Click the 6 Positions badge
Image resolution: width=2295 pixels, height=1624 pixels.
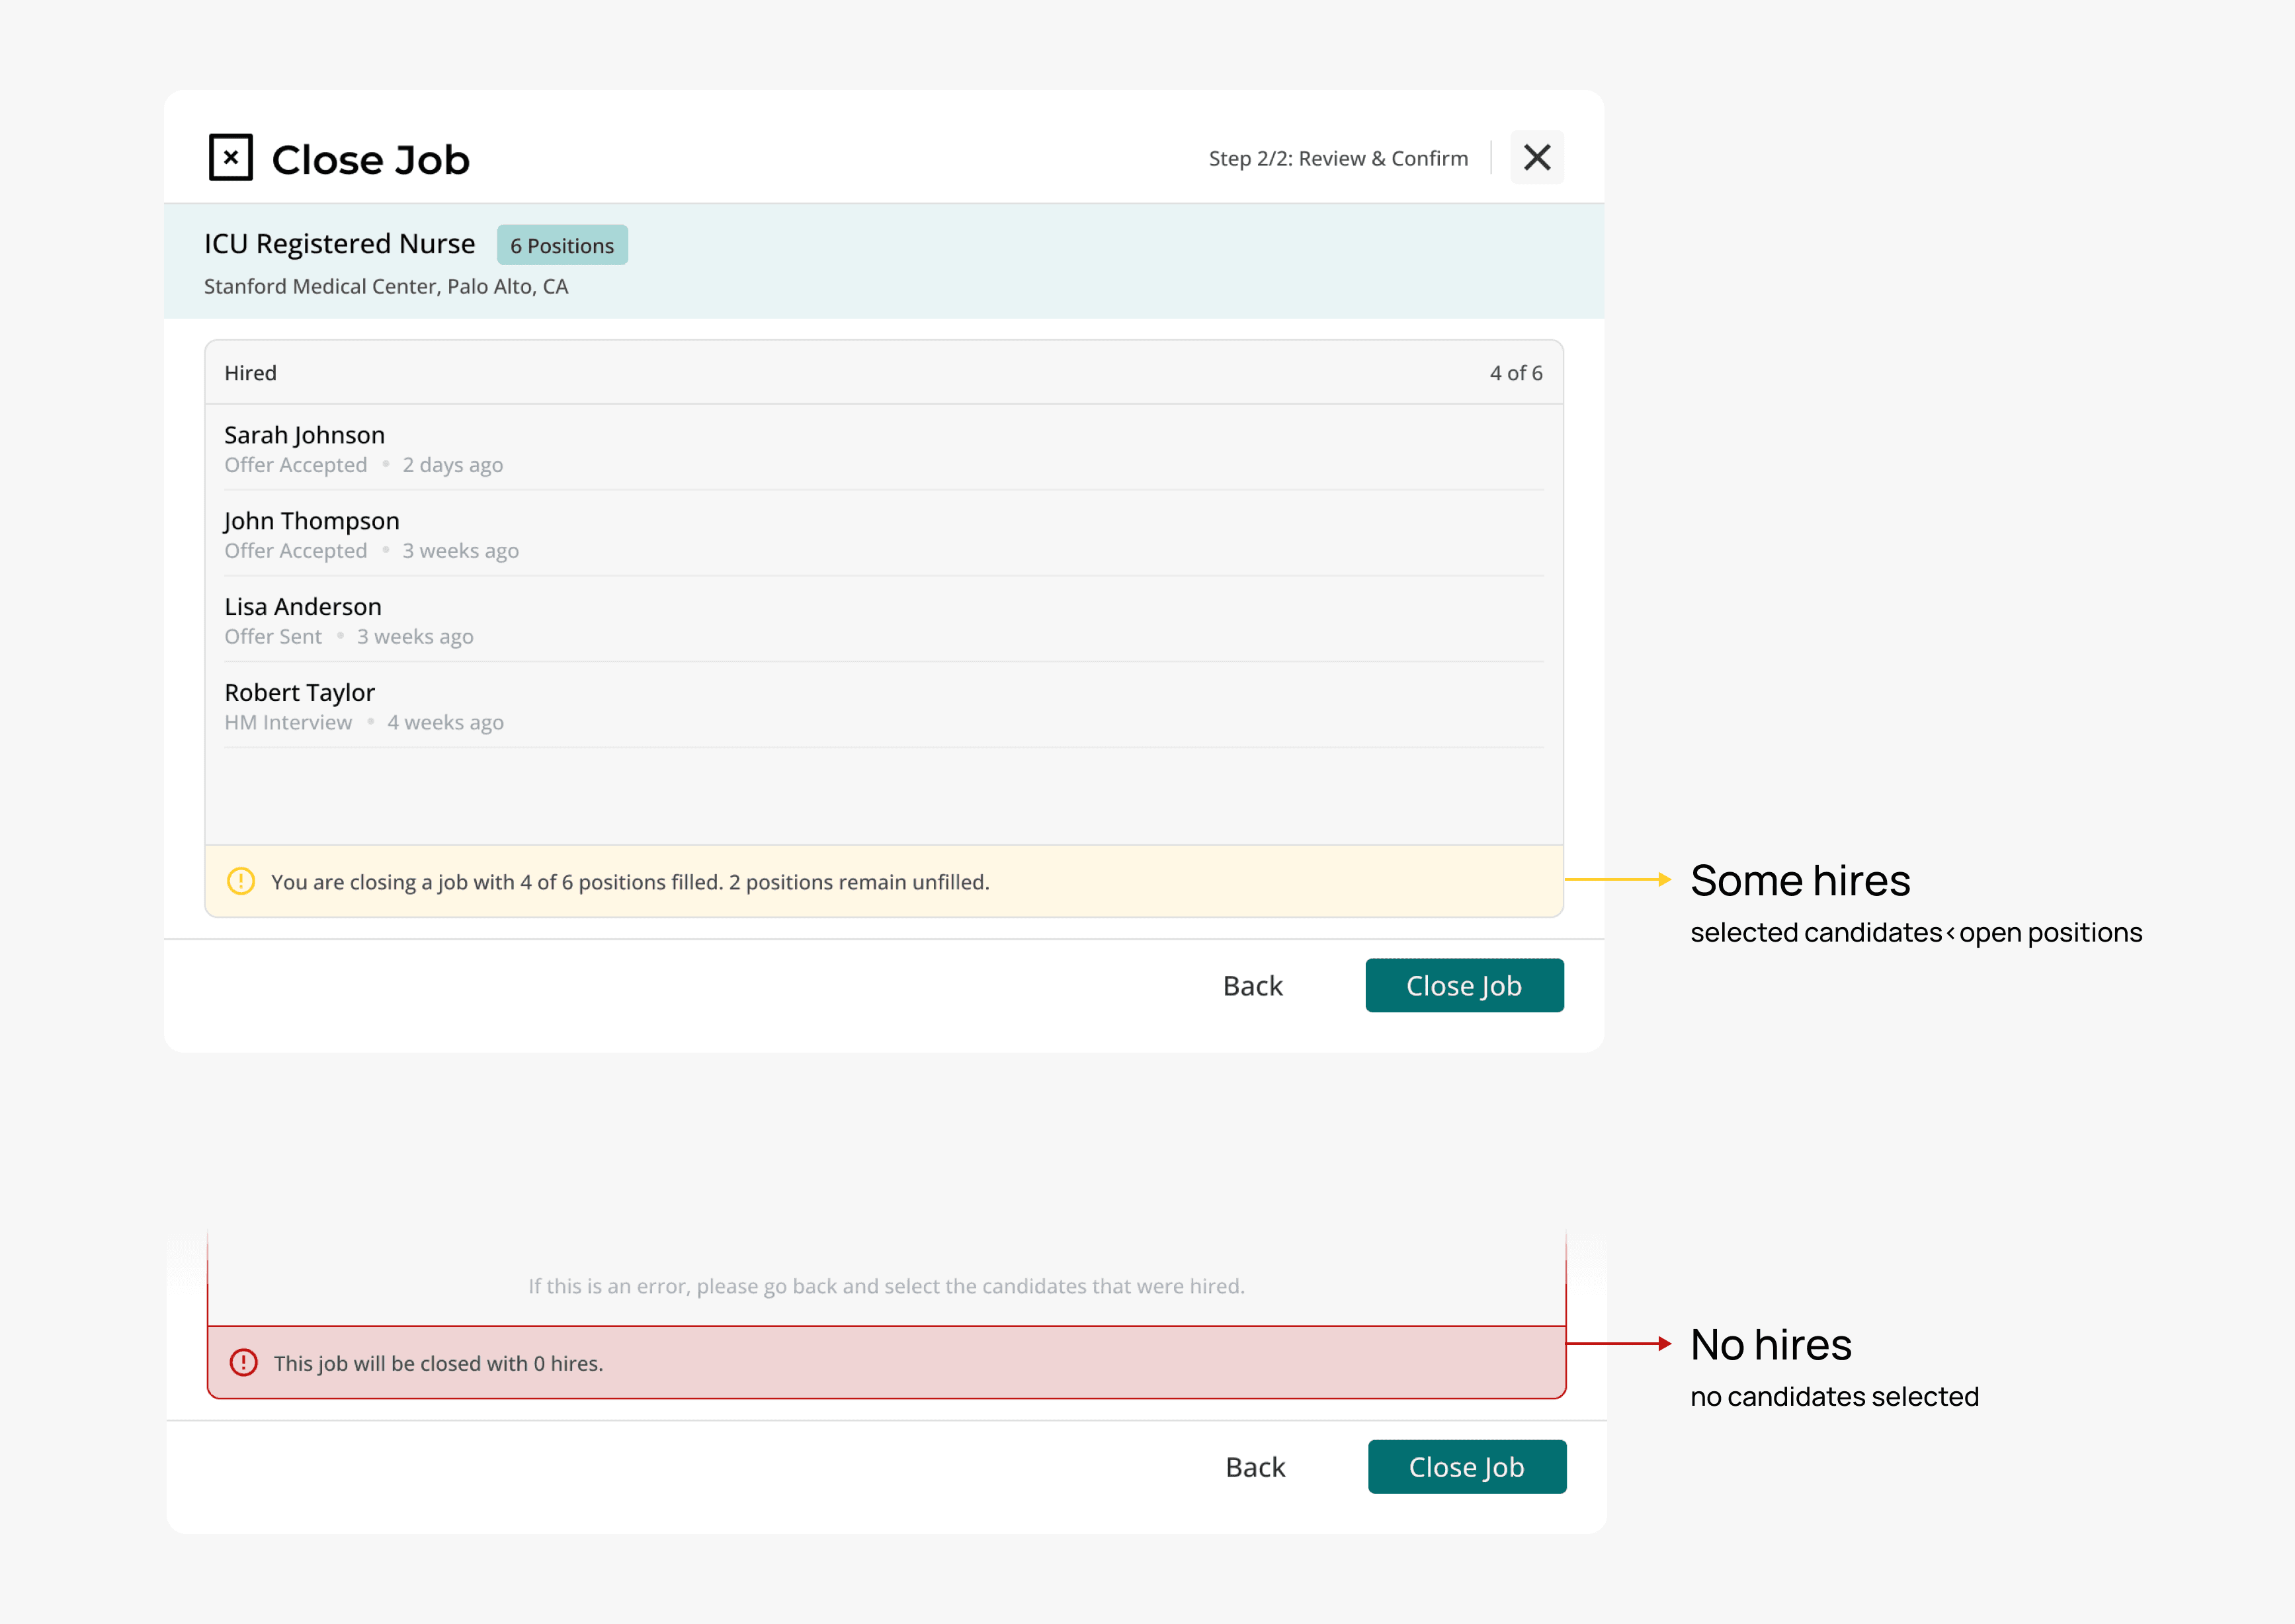(562, 246)
